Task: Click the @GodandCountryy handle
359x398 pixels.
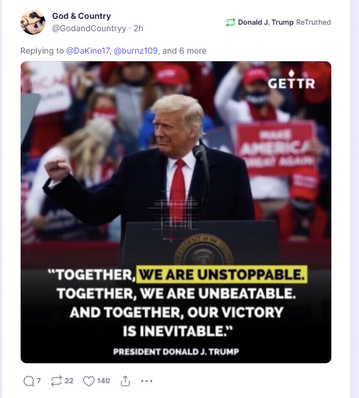Action: pos(89,28)
